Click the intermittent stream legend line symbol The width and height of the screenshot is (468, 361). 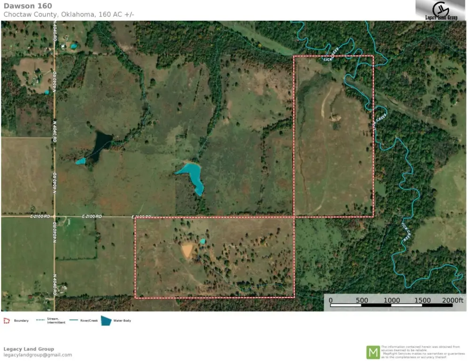[x=40, y=321]
